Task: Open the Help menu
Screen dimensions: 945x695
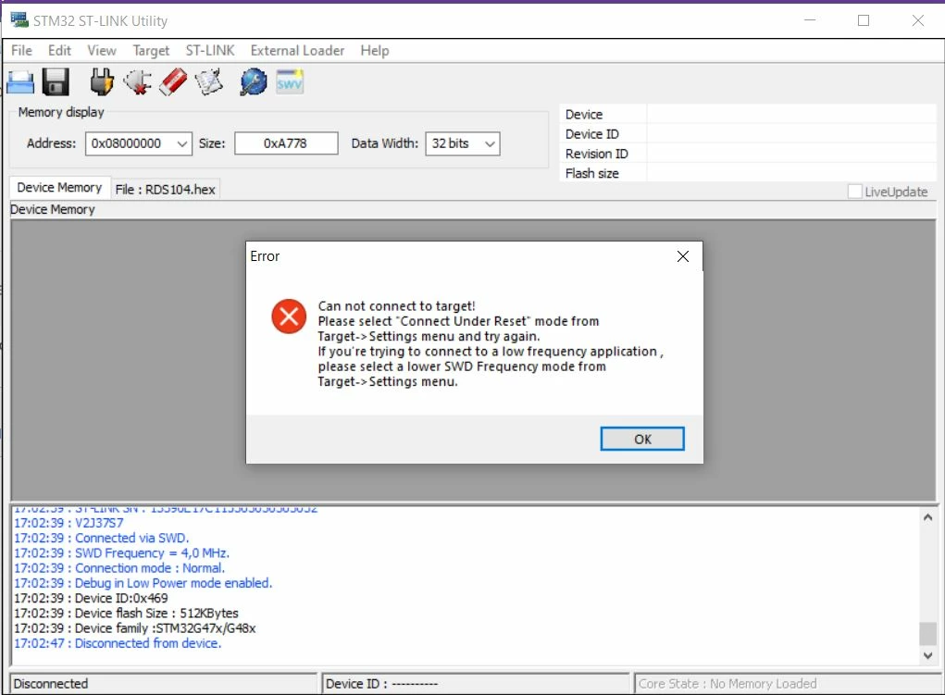Action: coord(375,51)
